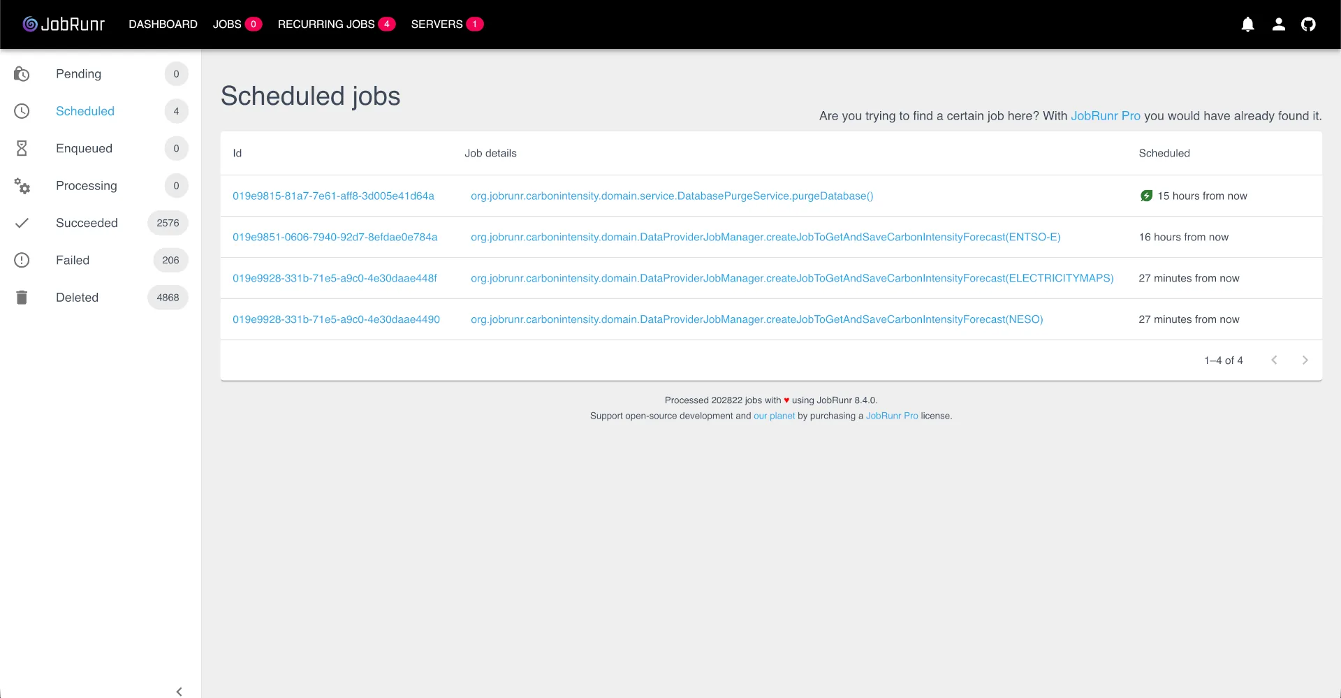Image resolution: width=1341 pixels, height=698 pixels.
Task: Open job id ending 4e30daae448f
Action: coord(335,278)
